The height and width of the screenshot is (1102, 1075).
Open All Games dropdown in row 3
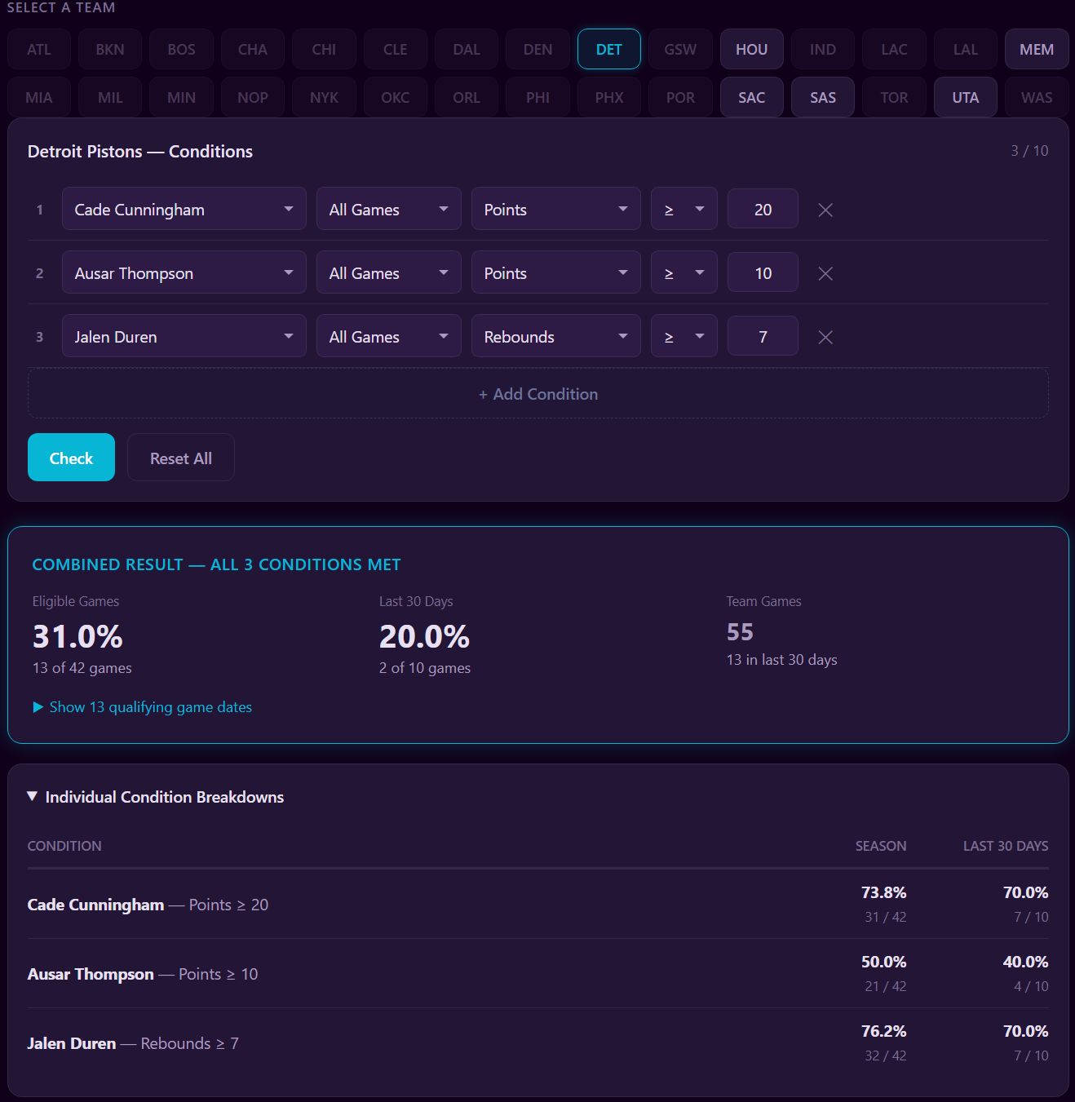[x=389, y=336]
